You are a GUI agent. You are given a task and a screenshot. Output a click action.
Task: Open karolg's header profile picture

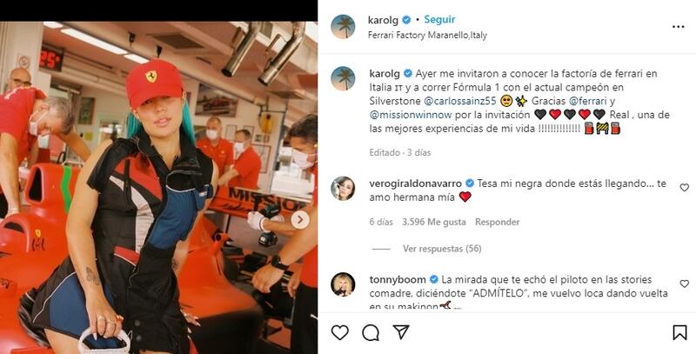click(343, 27)
